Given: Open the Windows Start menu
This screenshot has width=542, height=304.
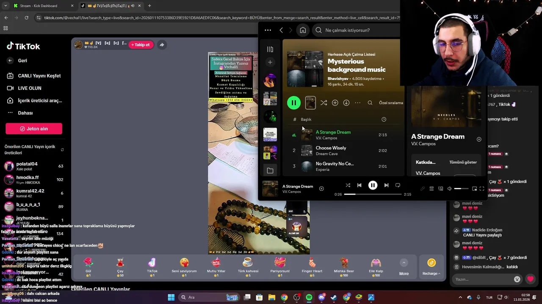Looking at the screenshot, I should tap(171, 297).
